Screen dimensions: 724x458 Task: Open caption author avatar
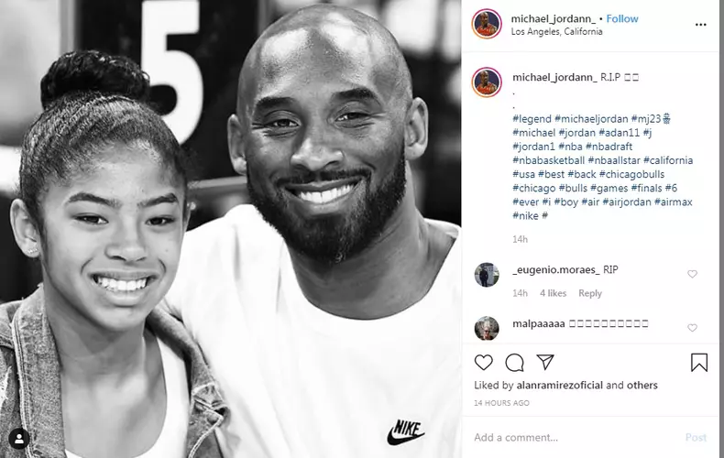point(487,82)
